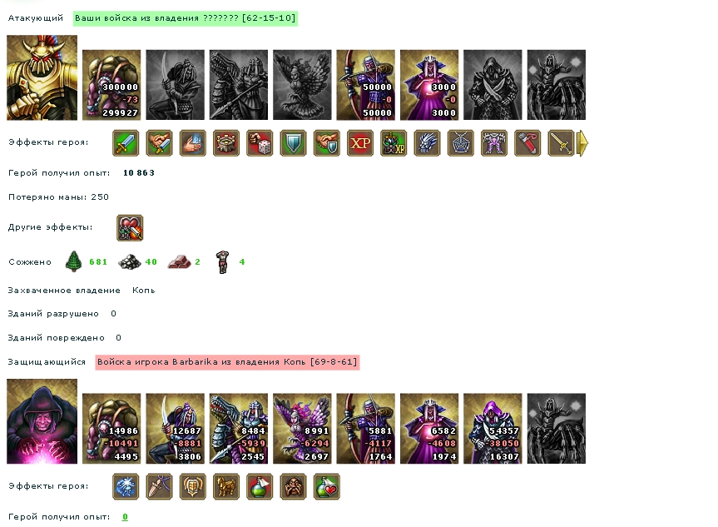
Task: Select the frightened face defender effect icon
Action: click(293, 487)
